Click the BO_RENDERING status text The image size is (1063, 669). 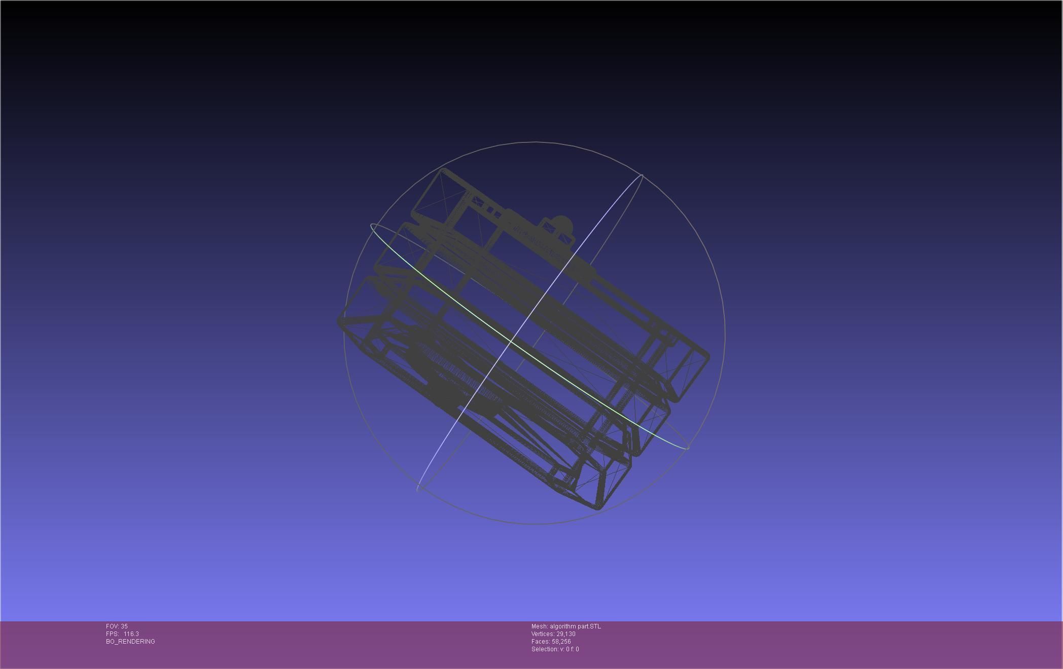pyautogui.click(x=130, y=642)
